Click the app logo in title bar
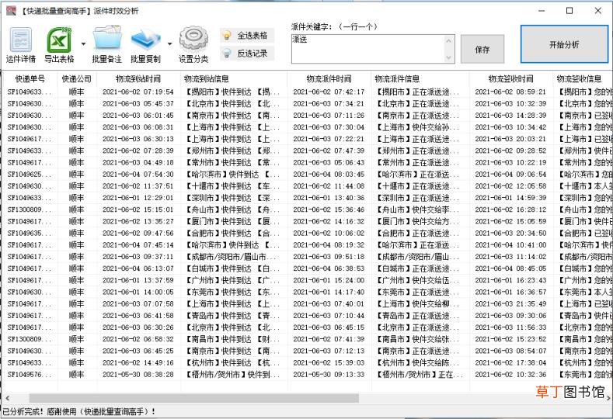Screen dimensions: 613x419 click(x=11, y=11)
